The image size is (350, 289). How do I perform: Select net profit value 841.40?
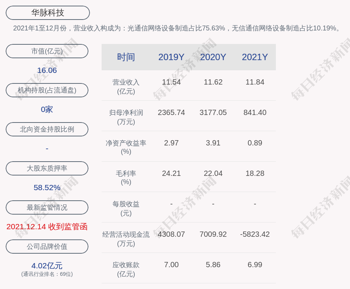click(x=255, y=112)
